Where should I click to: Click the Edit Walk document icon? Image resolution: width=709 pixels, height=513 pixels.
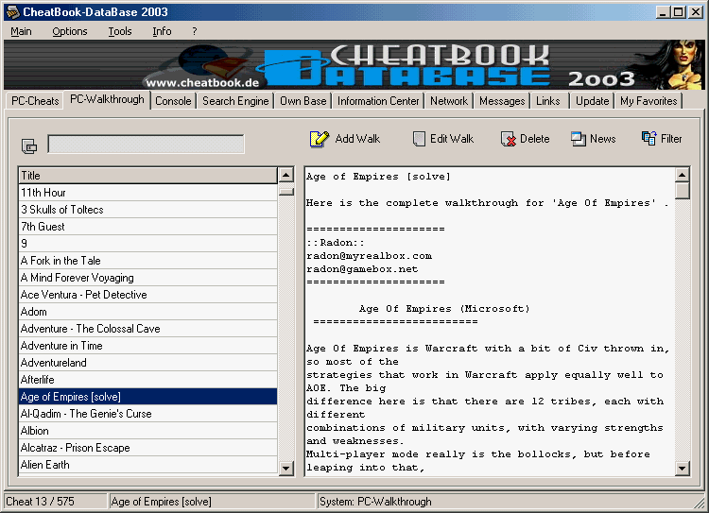click(x=419, y=139)
